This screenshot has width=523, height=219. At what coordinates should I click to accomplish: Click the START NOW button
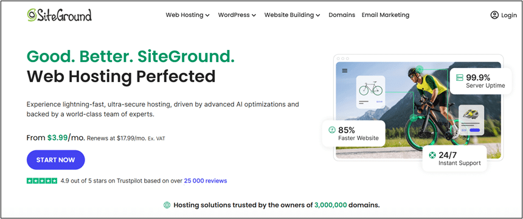pos(56,160)
